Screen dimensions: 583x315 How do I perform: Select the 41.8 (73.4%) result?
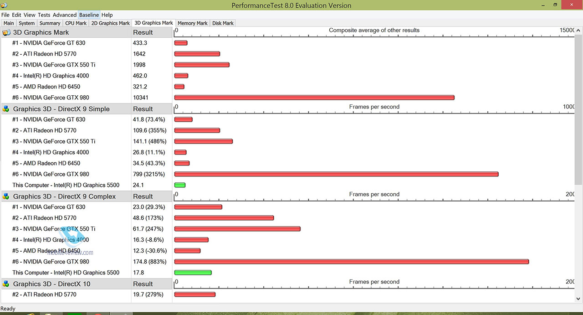click(149, 119)
